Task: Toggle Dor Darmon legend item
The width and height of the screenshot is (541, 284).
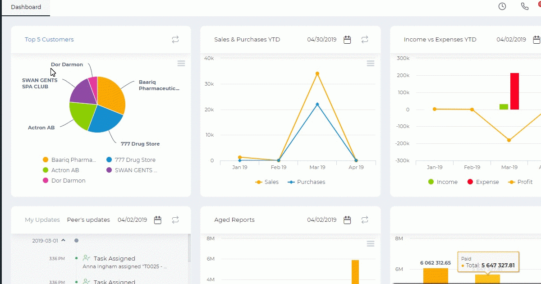Action: click(64, 181)
